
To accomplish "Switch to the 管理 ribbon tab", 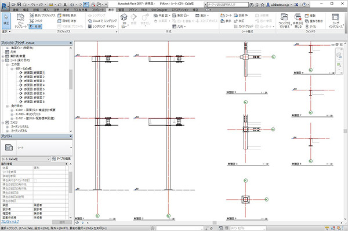I will pyautogui.click(x=121, y=10).
